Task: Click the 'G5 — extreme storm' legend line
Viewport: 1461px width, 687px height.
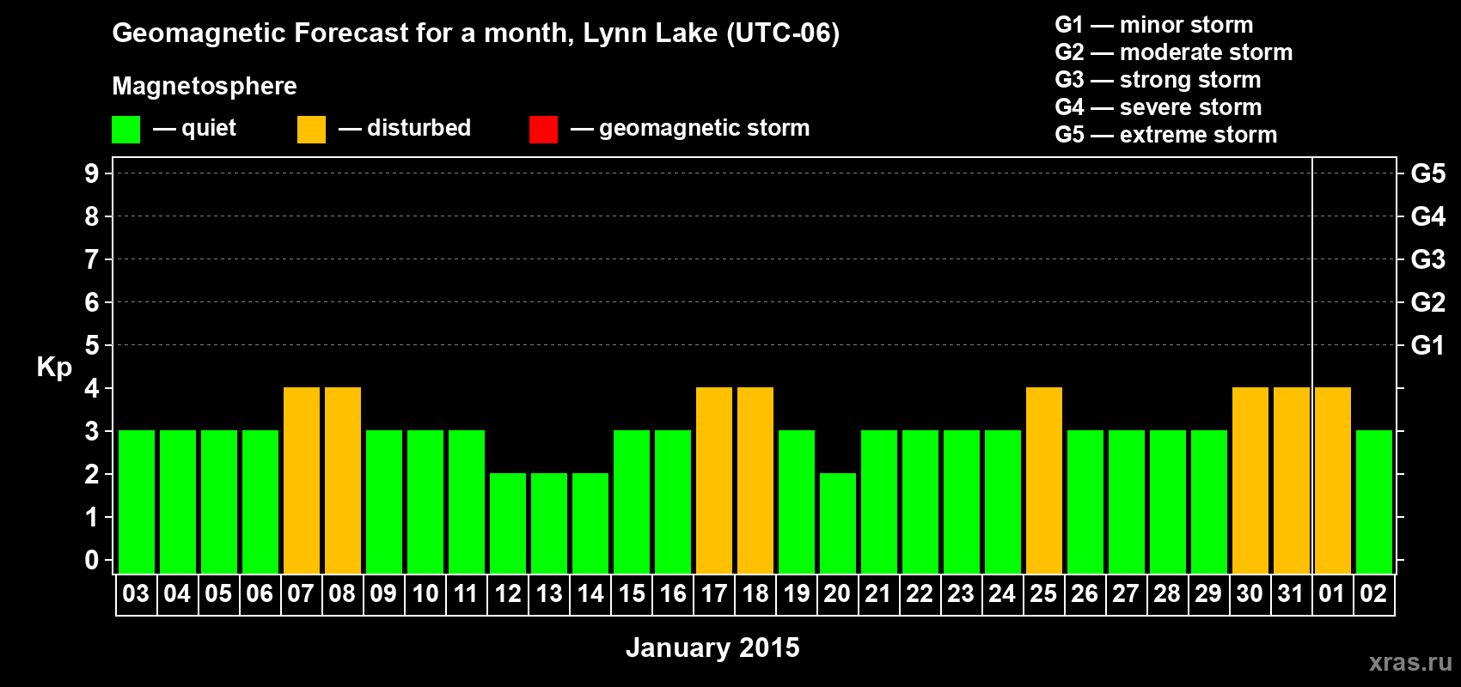Action: click(x=1165, y=135)
